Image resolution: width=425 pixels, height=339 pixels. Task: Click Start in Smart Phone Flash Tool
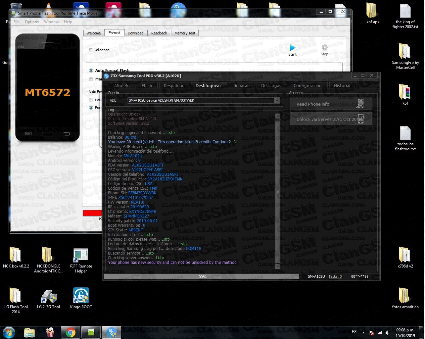click(292, 50)
